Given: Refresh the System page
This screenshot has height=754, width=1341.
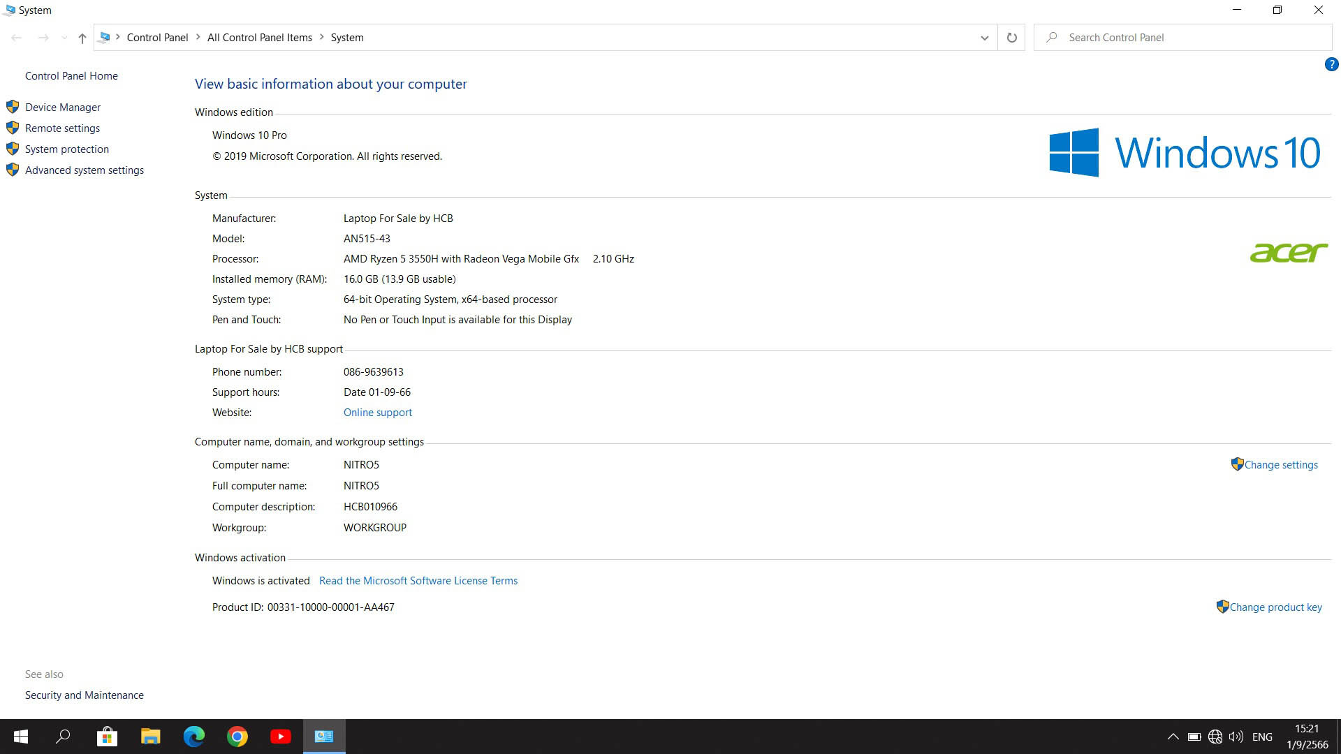Looking at the screenshot, I should click(1011, 38).
